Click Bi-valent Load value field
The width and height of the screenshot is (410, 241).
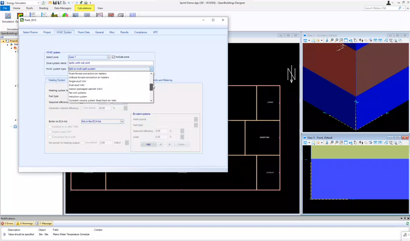click(161, 137)
